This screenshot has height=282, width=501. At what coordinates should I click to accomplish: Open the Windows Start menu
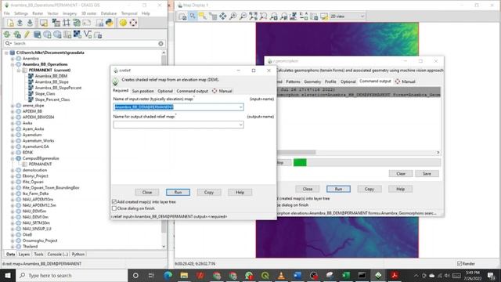coord(8,275)
